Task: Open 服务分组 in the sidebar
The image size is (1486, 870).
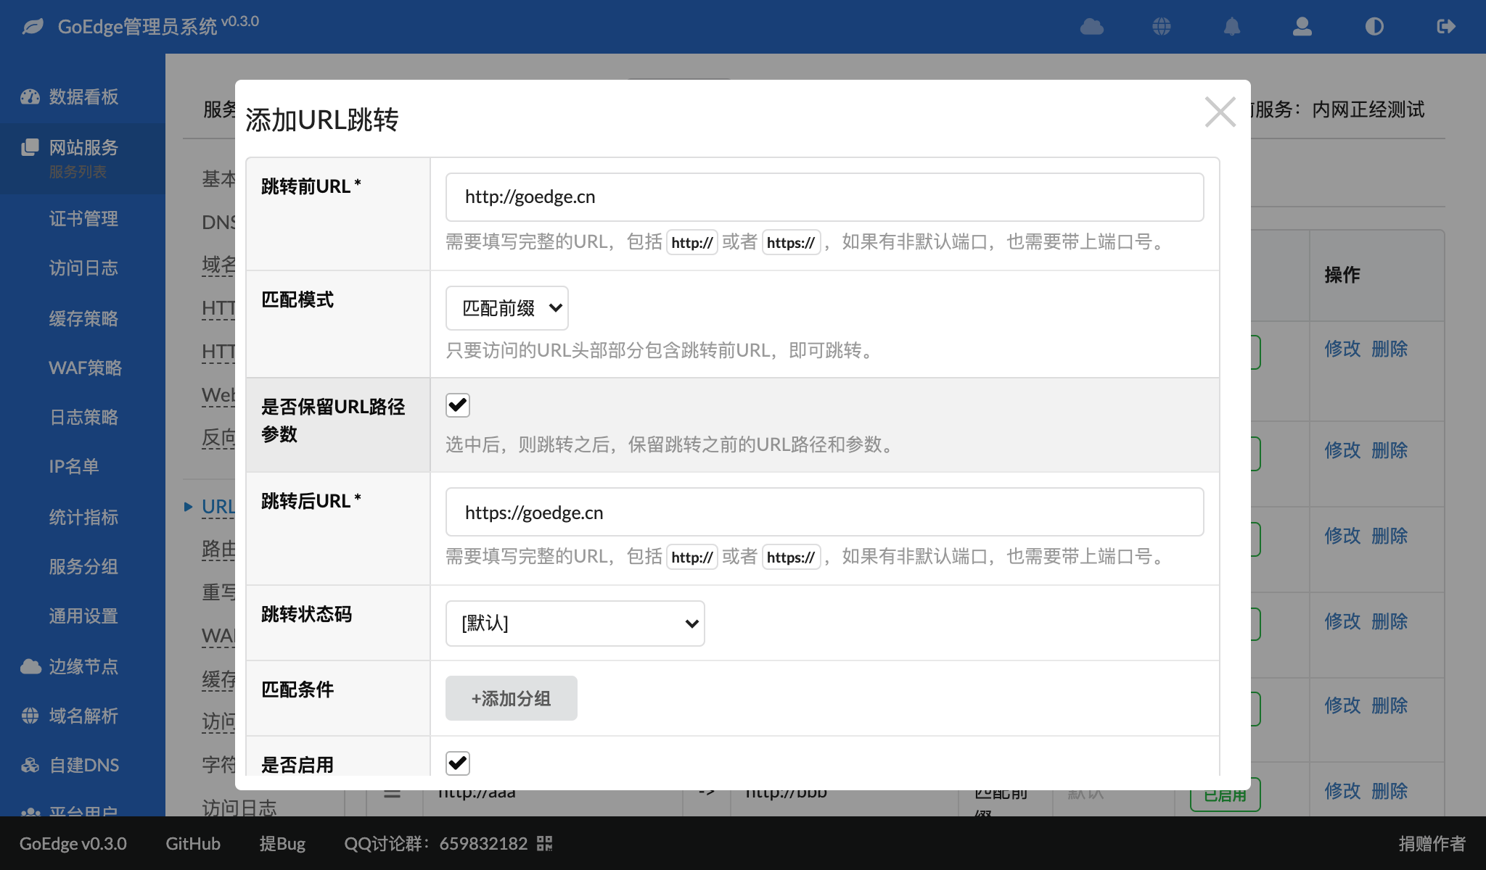Action: (x=83, y=566)
